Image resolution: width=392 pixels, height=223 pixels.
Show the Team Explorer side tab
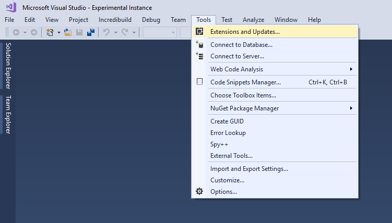tap(8, 115)
